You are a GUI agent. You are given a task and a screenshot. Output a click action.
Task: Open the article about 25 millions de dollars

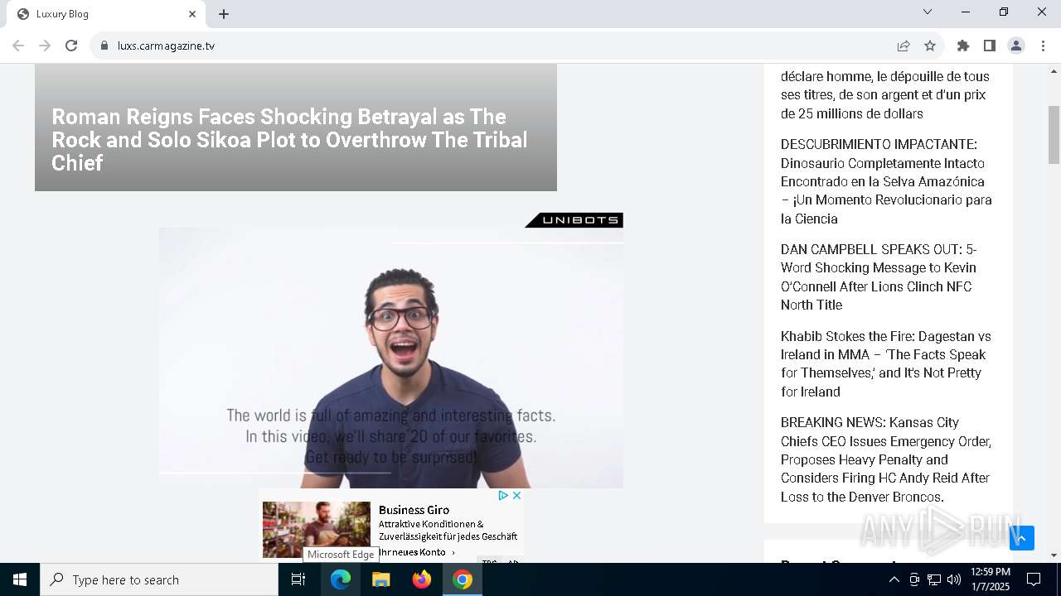click(885, 94)
